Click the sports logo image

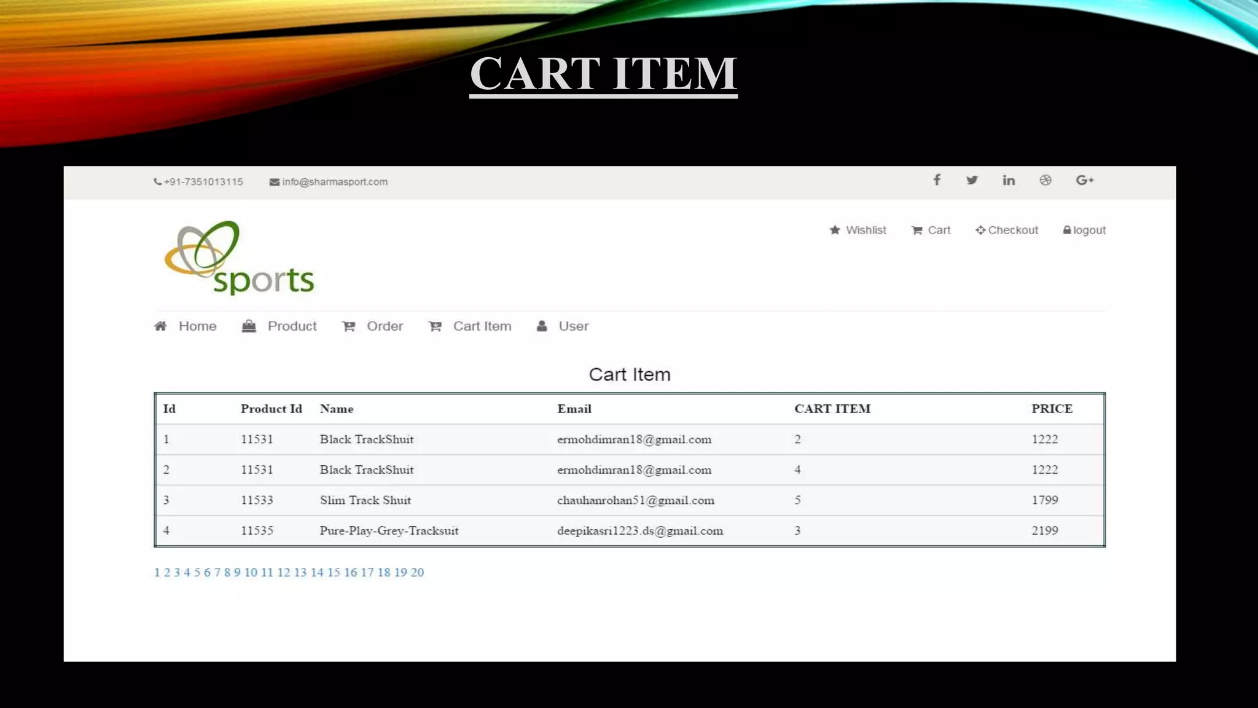click(240, 258)
